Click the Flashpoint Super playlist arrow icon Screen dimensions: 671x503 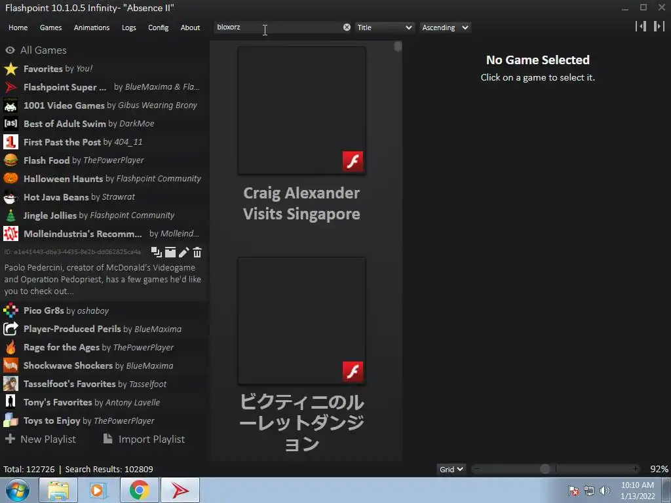tap(10, 87)
